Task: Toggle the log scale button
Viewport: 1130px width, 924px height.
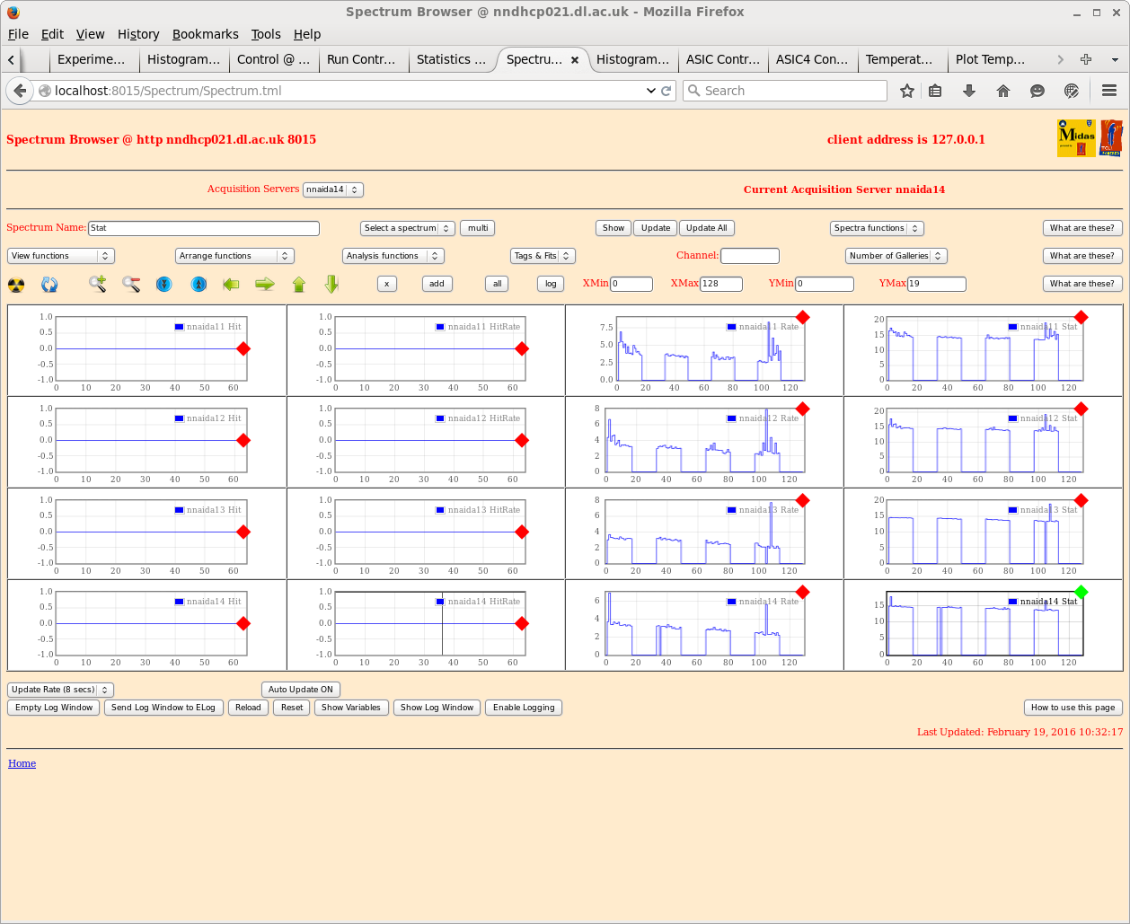Action: coord(551,284)
